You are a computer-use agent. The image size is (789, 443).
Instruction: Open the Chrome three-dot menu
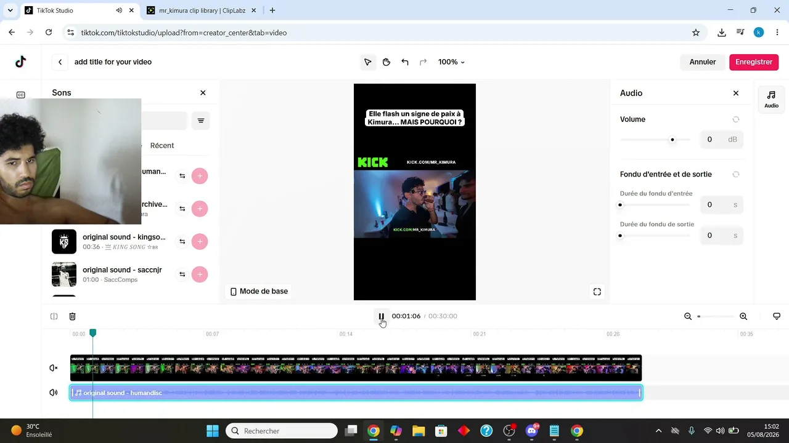tap(777, 33)
